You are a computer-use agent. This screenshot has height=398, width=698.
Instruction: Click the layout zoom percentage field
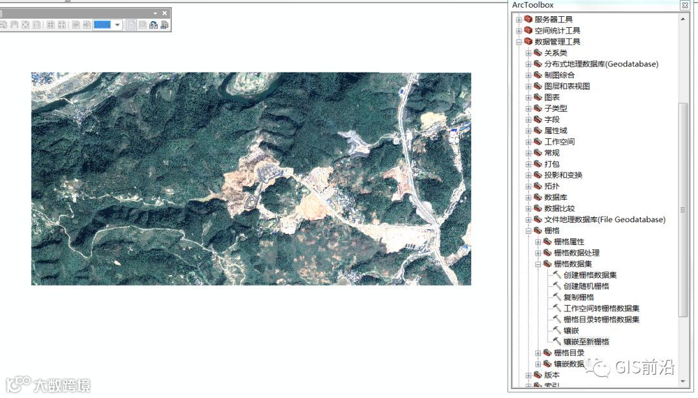coord(102,25)
